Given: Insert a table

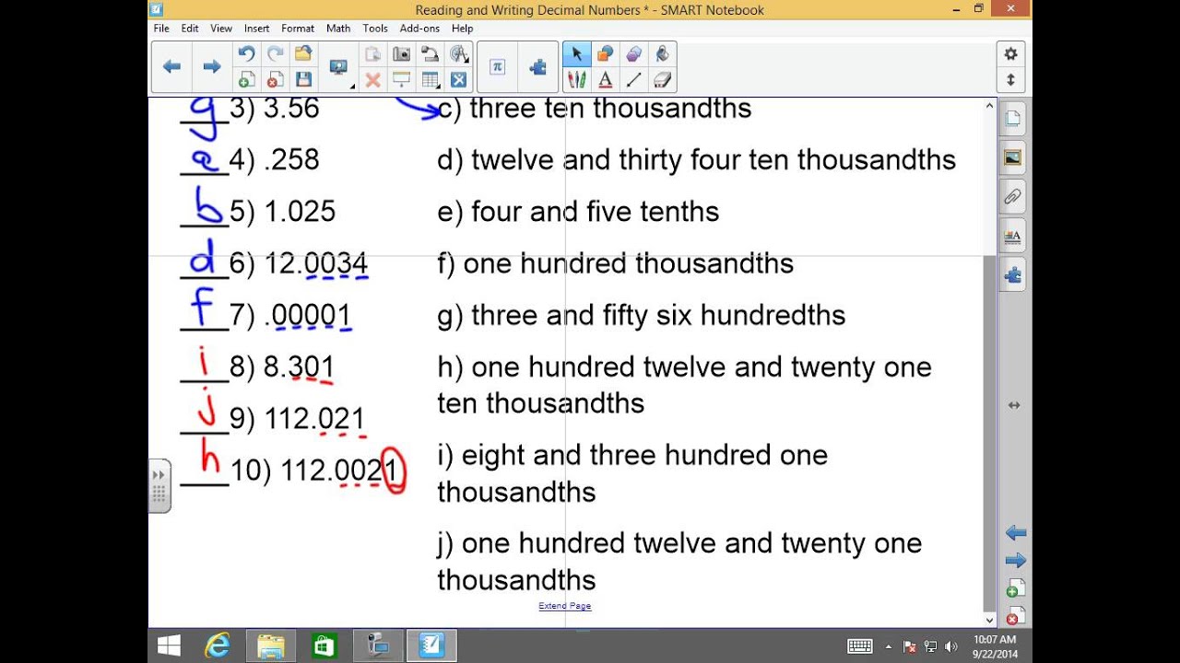Looking at the screenshot, I should 430,80.
